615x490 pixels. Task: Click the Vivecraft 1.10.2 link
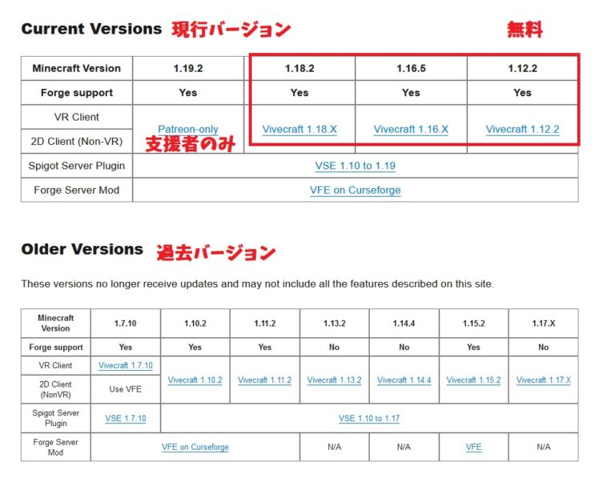[x=195, y=380]
